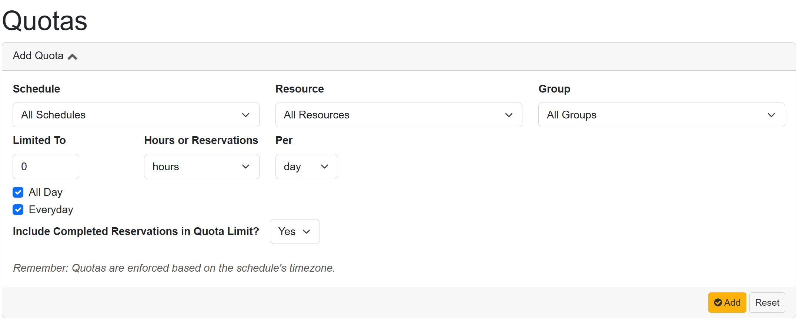This screenshot has height=322, width=799.
Task: Focus the Limited To number field
Action: [46, 167]
